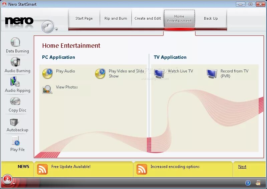Image resolution: width=267 pixels, height=189 pixels.
Task: Launch the Copy Disc icon
Action: tap(15, 101)
